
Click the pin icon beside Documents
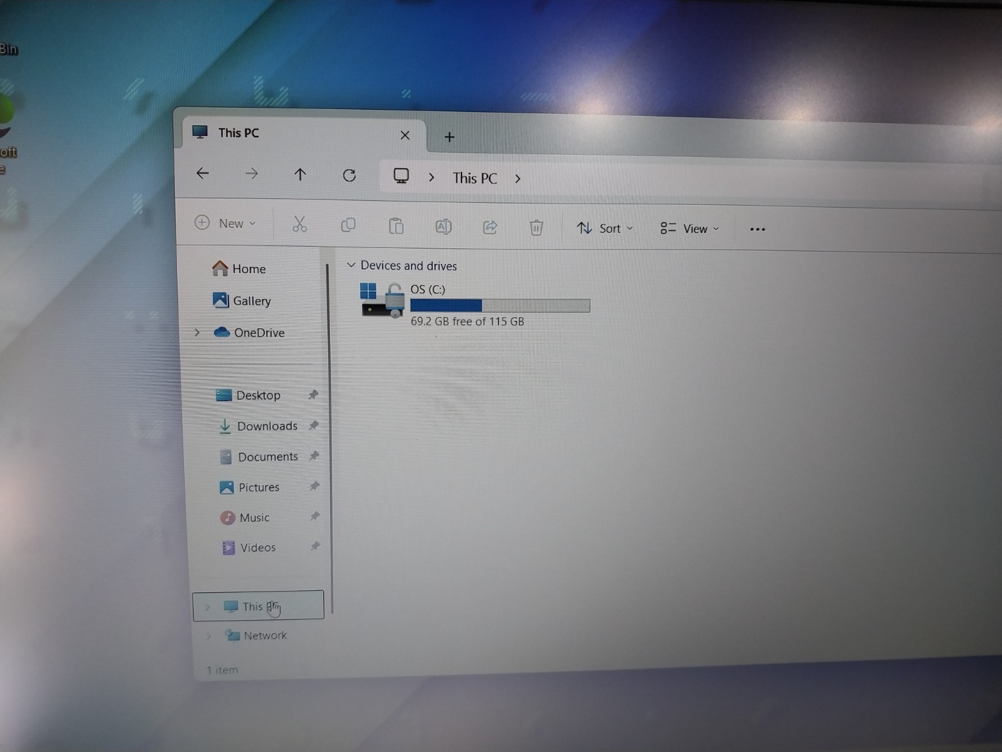coord(314,456)
